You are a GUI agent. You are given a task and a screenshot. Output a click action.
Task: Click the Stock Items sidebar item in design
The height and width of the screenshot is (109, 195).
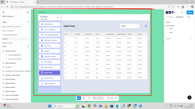coord(50,78)
